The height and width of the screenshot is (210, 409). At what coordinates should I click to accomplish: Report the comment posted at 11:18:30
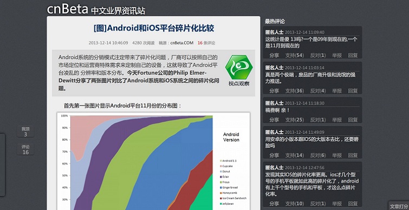coord(337,120)
